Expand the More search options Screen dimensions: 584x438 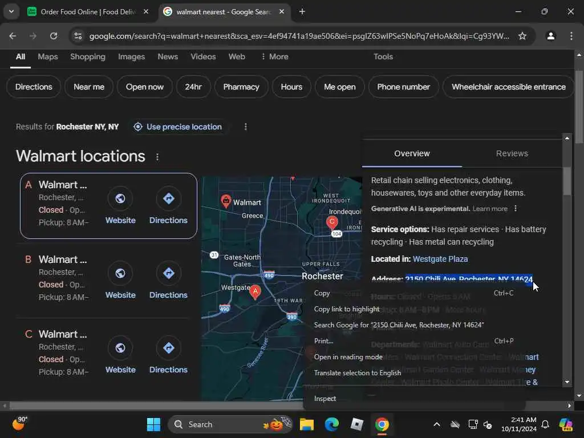click(274, 56)
